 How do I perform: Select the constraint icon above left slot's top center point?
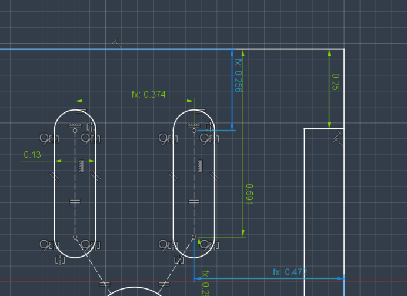pyautogui.click(x=75, y=126)
